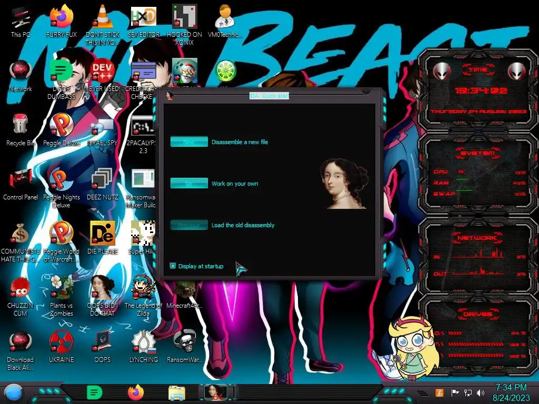Screen dimensions: 539x404
Task: Launch Peggle Deluxe from the desktop
Action: click(x=62, y=130)
